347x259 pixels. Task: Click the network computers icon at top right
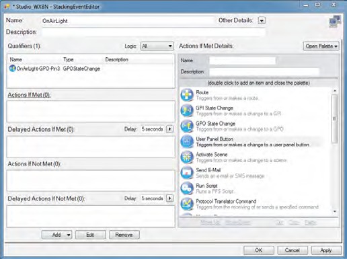click(335, 22)
